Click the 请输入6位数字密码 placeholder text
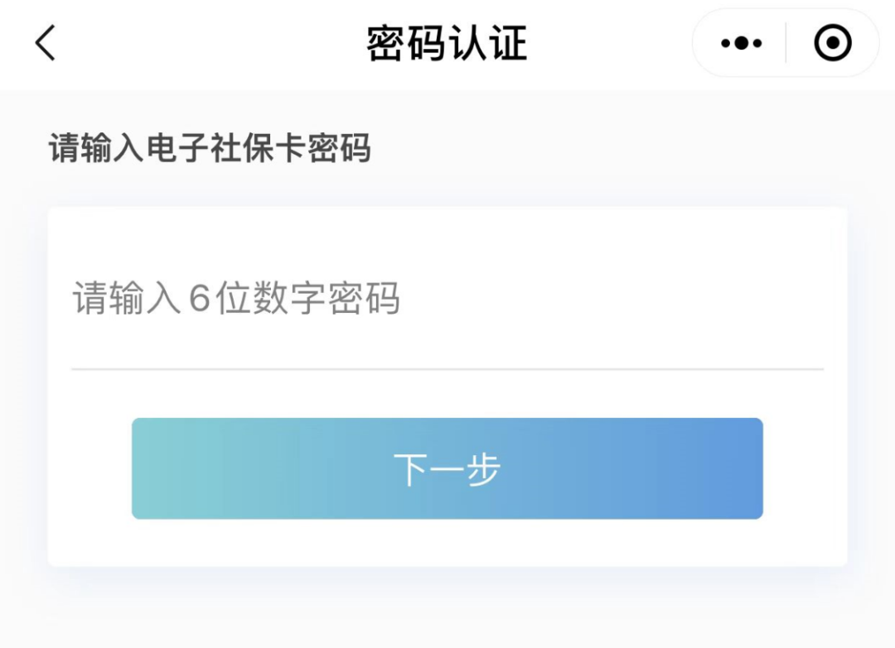Screen dimensions: 895x648 pos(236,299)
